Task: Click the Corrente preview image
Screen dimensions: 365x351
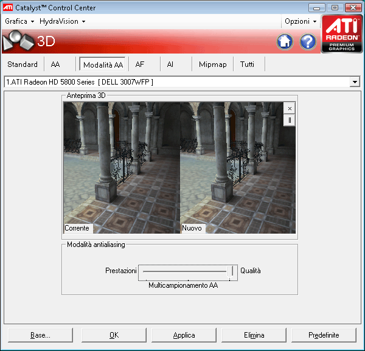Action: [122, 168]
